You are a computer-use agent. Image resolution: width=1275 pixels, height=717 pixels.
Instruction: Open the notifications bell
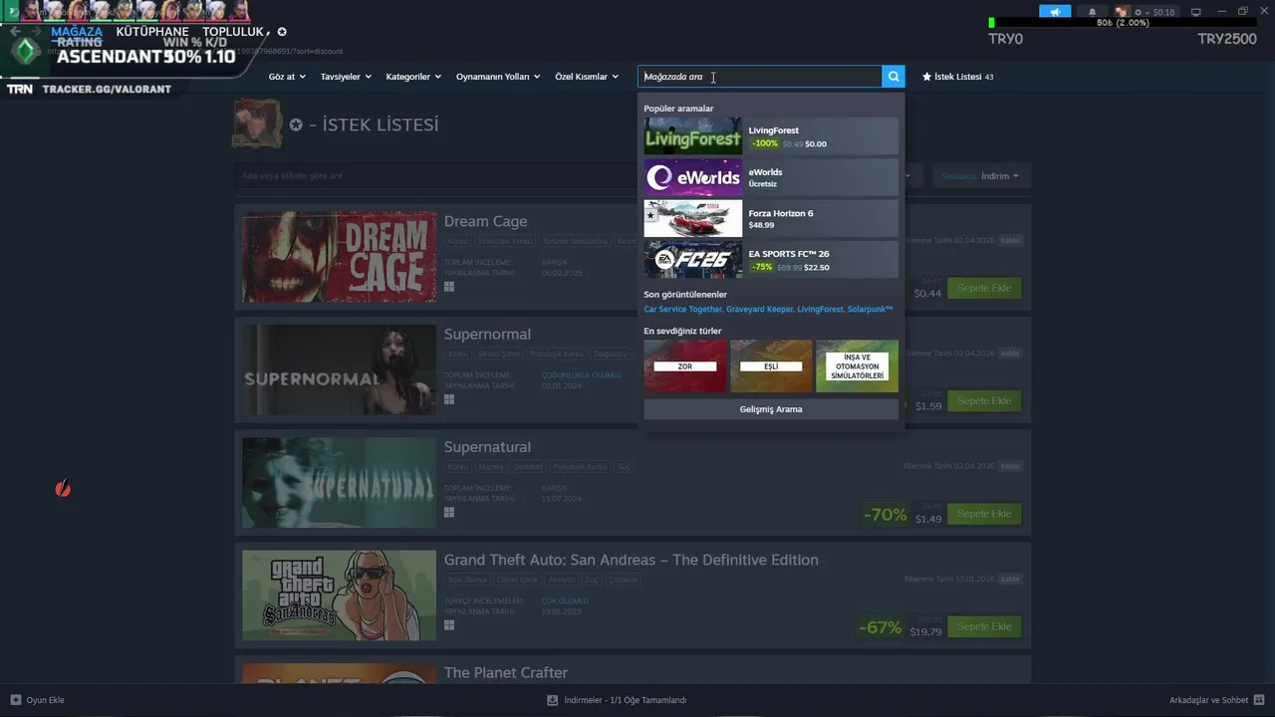[1092, 12]
